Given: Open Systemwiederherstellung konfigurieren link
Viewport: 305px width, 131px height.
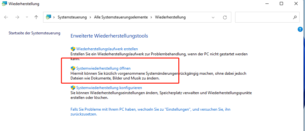Looking at the screenshot, I should (109, 87).
